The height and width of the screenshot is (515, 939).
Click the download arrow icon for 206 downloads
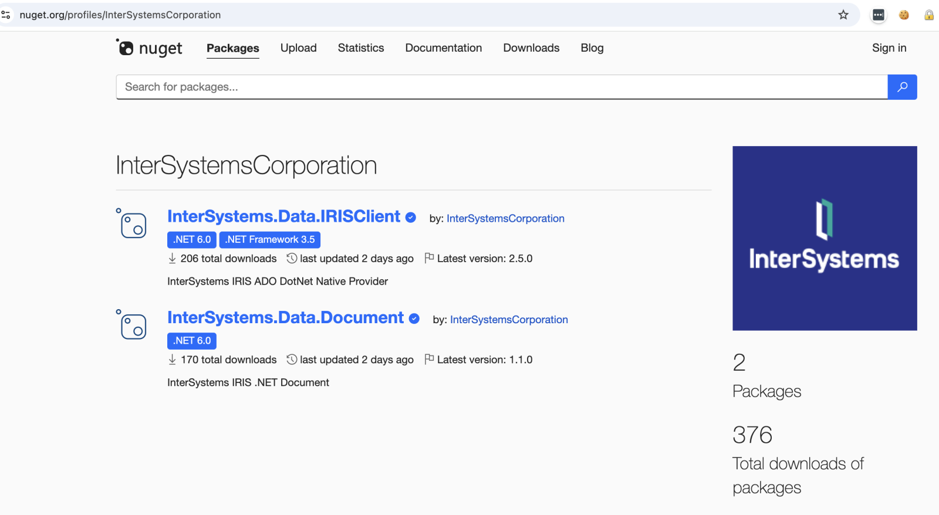click(172, 258)
